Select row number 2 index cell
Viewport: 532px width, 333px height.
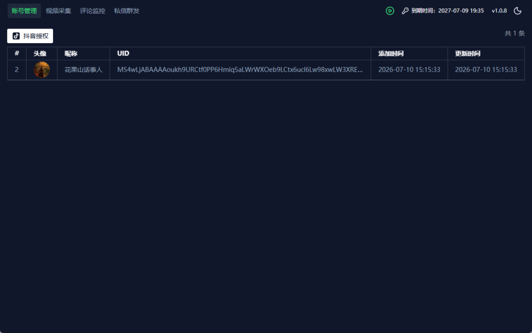(17, 70)
